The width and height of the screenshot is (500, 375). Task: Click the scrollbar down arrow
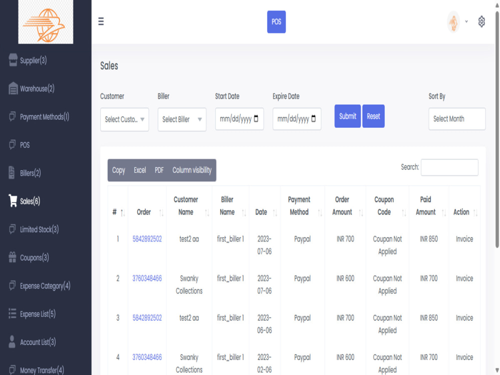(x=497, y=370)
